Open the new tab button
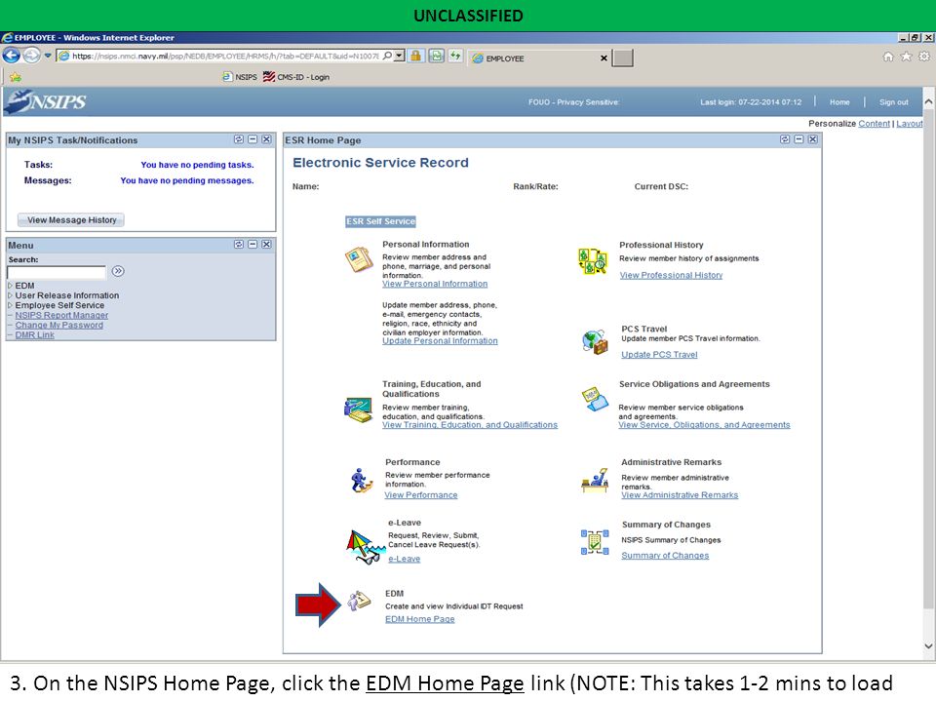This screenshot has width=936, height=702. [623, 58]
